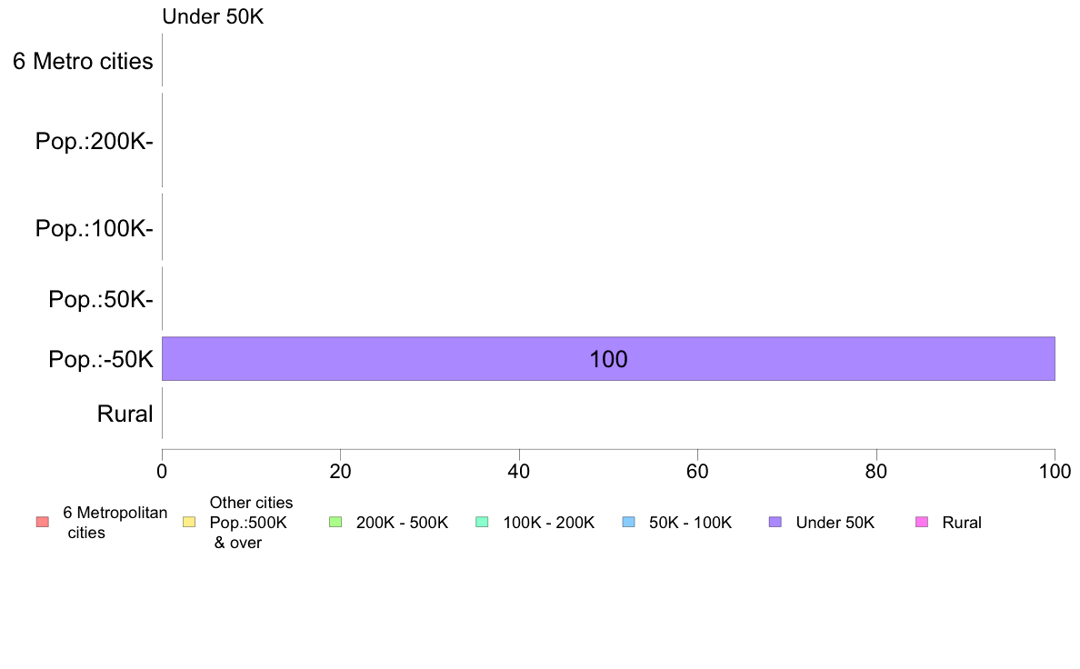Image resolution: width=1080 pixels, height=669 pixels.
Task: Select the Rural category axis label
Action: pos(125,414)
